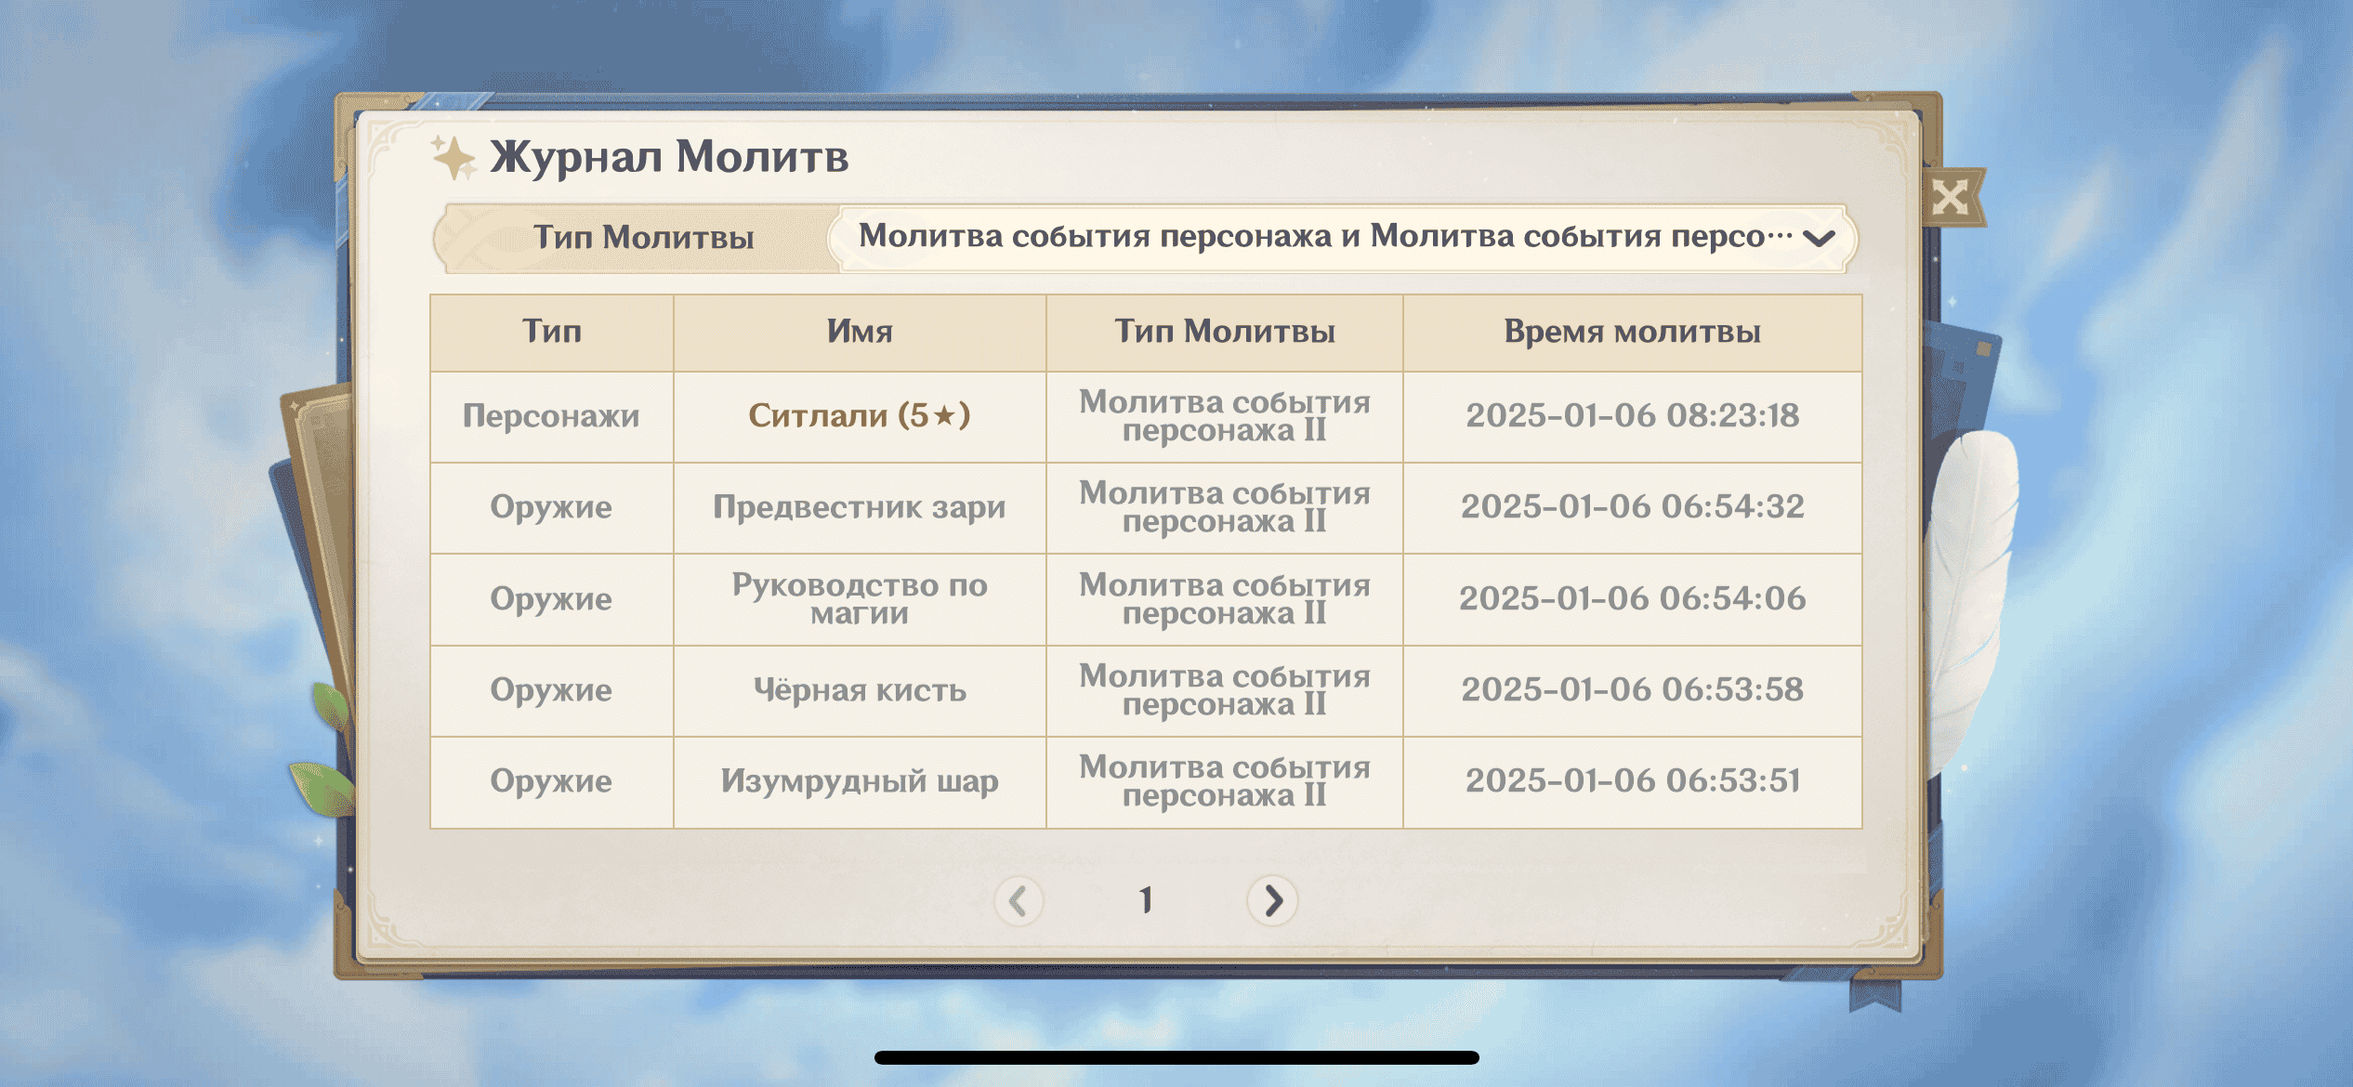Viewport: 2353px width, 1087px height.
Task: Click the Тип Молитвы label tab
Action: click(643, 238)
